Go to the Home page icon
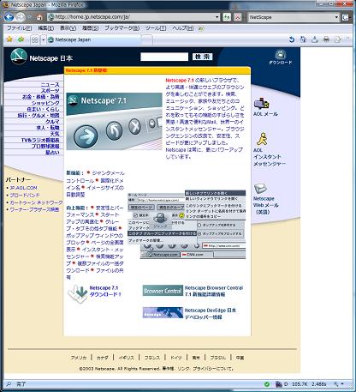Screen dimensions: 356x392 [39, 17]
